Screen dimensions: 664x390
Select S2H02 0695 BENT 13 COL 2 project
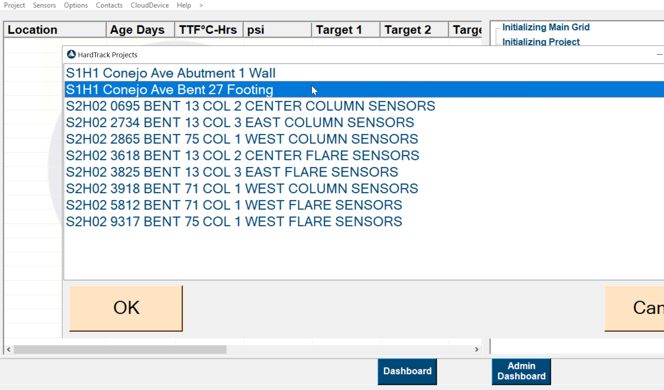[x=250, y=106]
